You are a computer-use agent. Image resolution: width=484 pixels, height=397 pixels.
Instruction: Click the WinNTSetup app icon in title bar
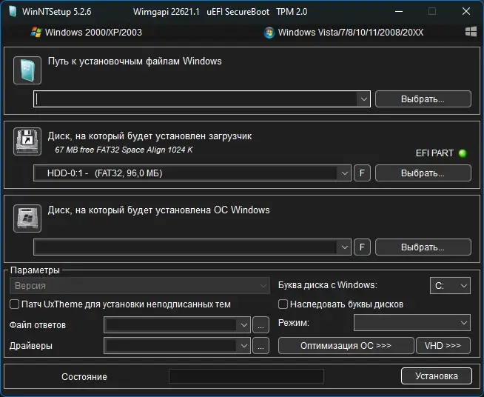pyautogui.click(x=13, y=11)
